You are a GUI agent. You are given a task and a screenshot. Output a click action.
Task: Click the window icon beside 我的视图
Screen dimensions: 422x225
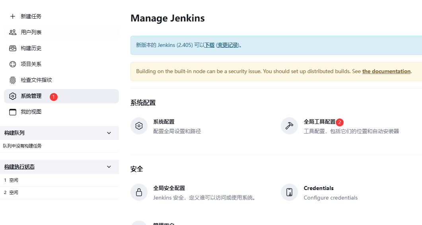pyautogui.click(x=13, y=112)
